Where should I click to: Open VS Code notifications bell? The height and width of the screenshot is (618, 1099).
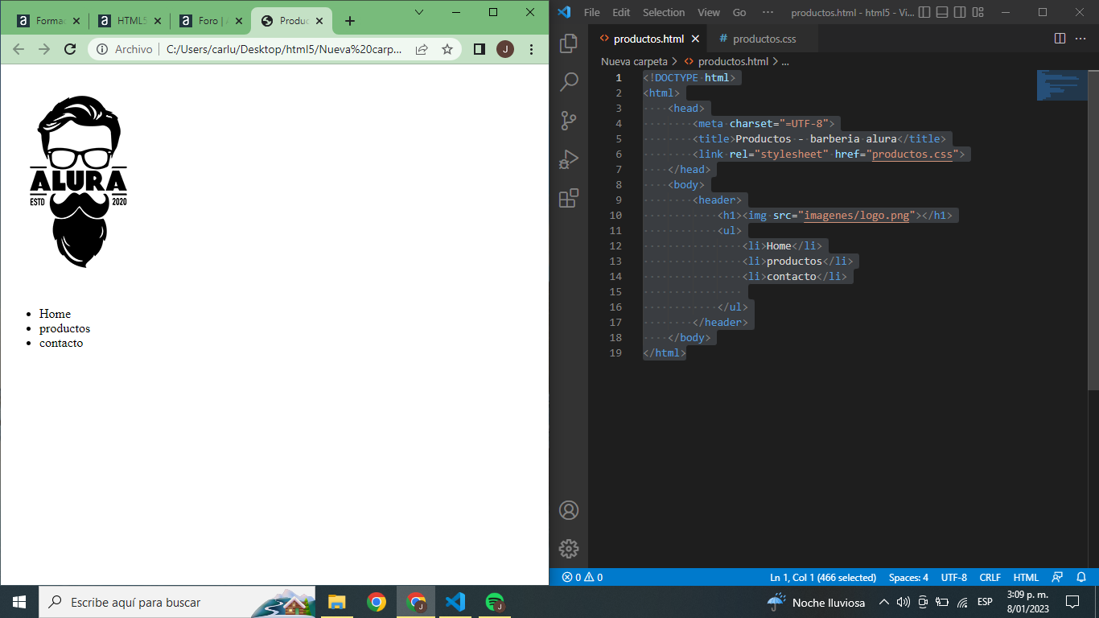point(1081,577)
